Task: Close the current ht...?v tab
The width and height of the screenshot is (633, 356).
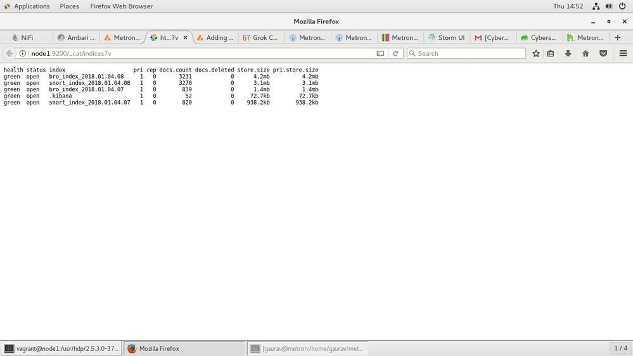Action: tap(185, 37)
